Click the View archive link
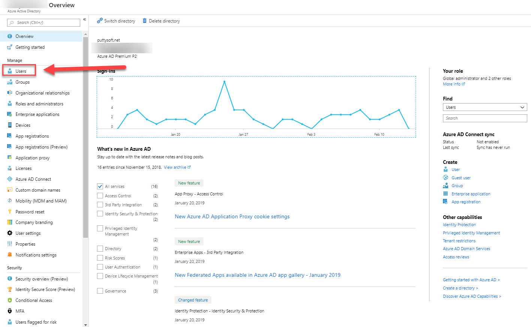 coord(177,167)
